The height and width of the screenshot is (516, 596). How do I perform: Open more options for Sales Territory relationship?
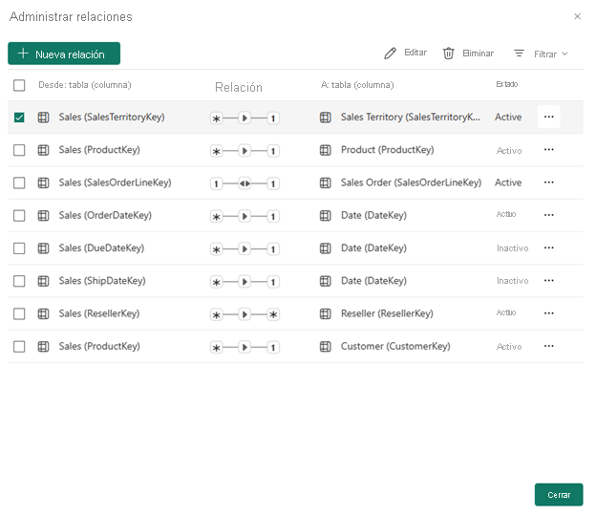(548, 117)
